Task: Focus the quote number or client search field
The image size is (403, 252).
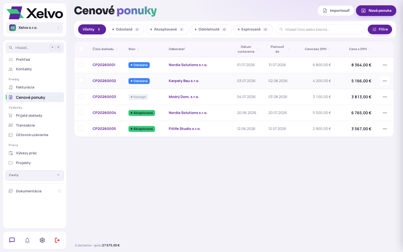Action: pyautogui.click(x=320, y=29)
